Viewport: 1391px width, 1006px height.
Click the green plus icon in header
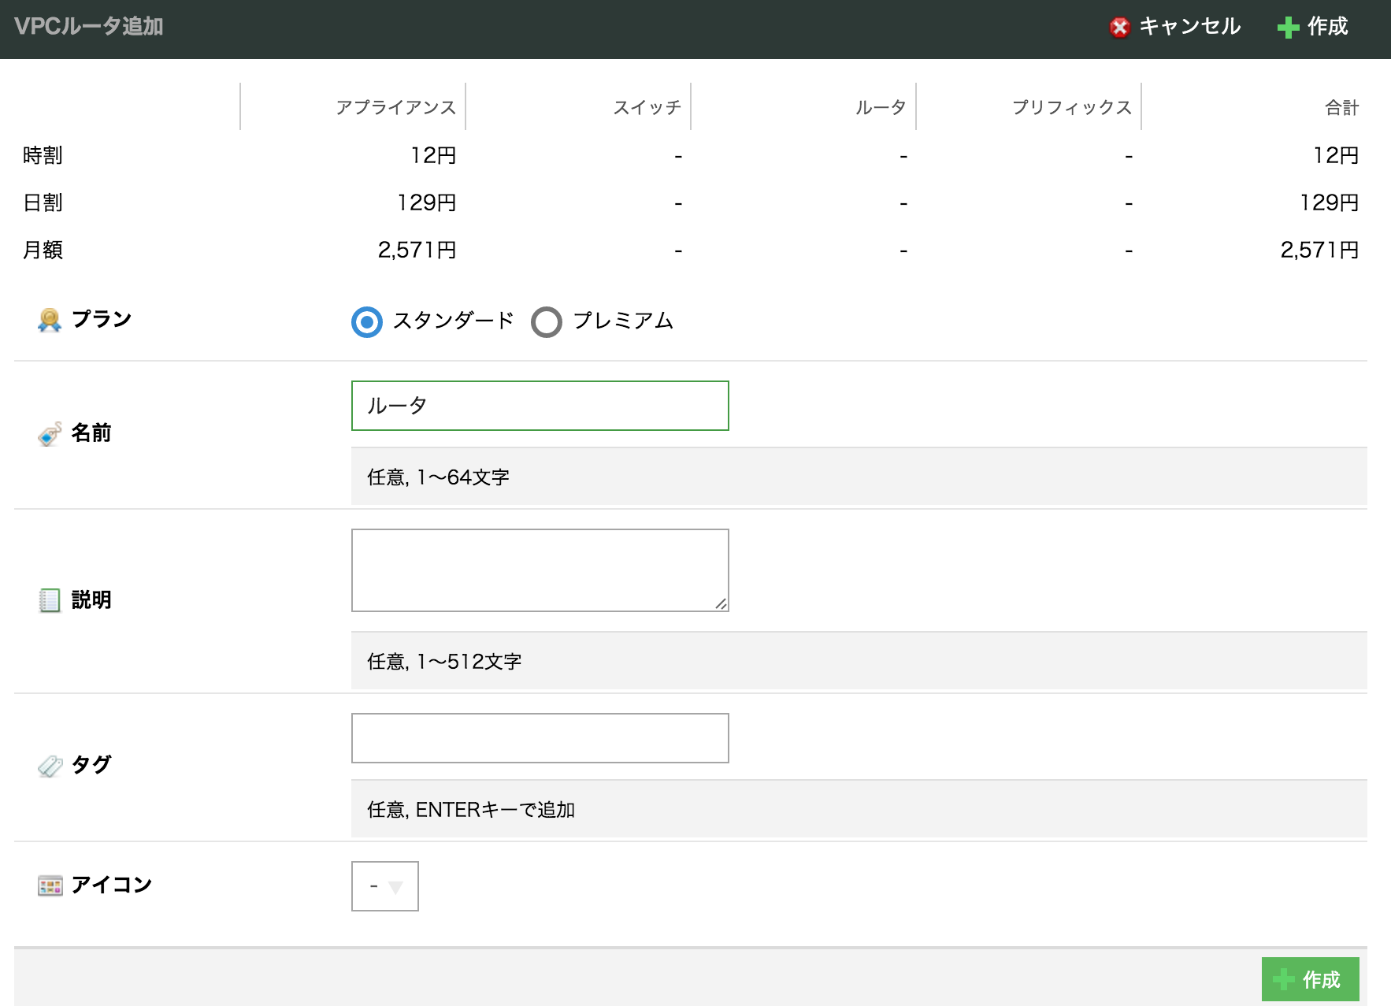1288,28
